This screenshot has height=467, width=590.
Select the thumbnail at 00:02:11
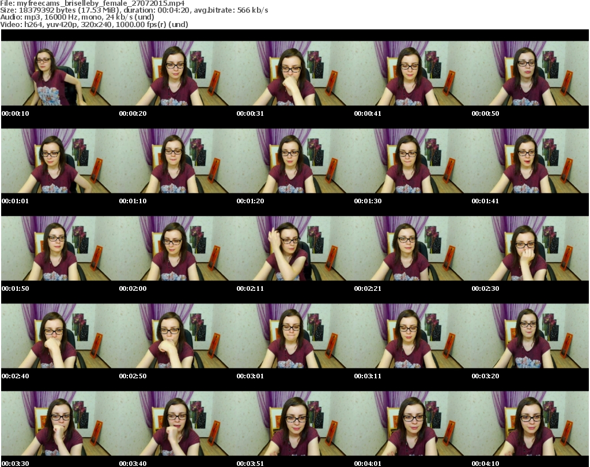click(294, 248)
